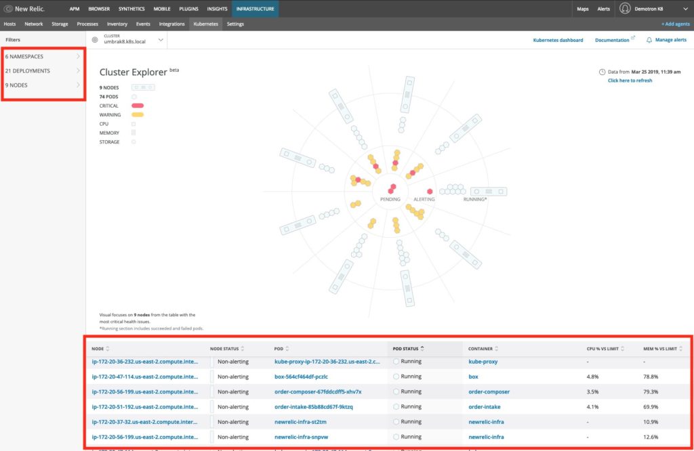This screenshot has height=451, width=694.
Task: Click the New Relic logo
Action: (24, 9)
